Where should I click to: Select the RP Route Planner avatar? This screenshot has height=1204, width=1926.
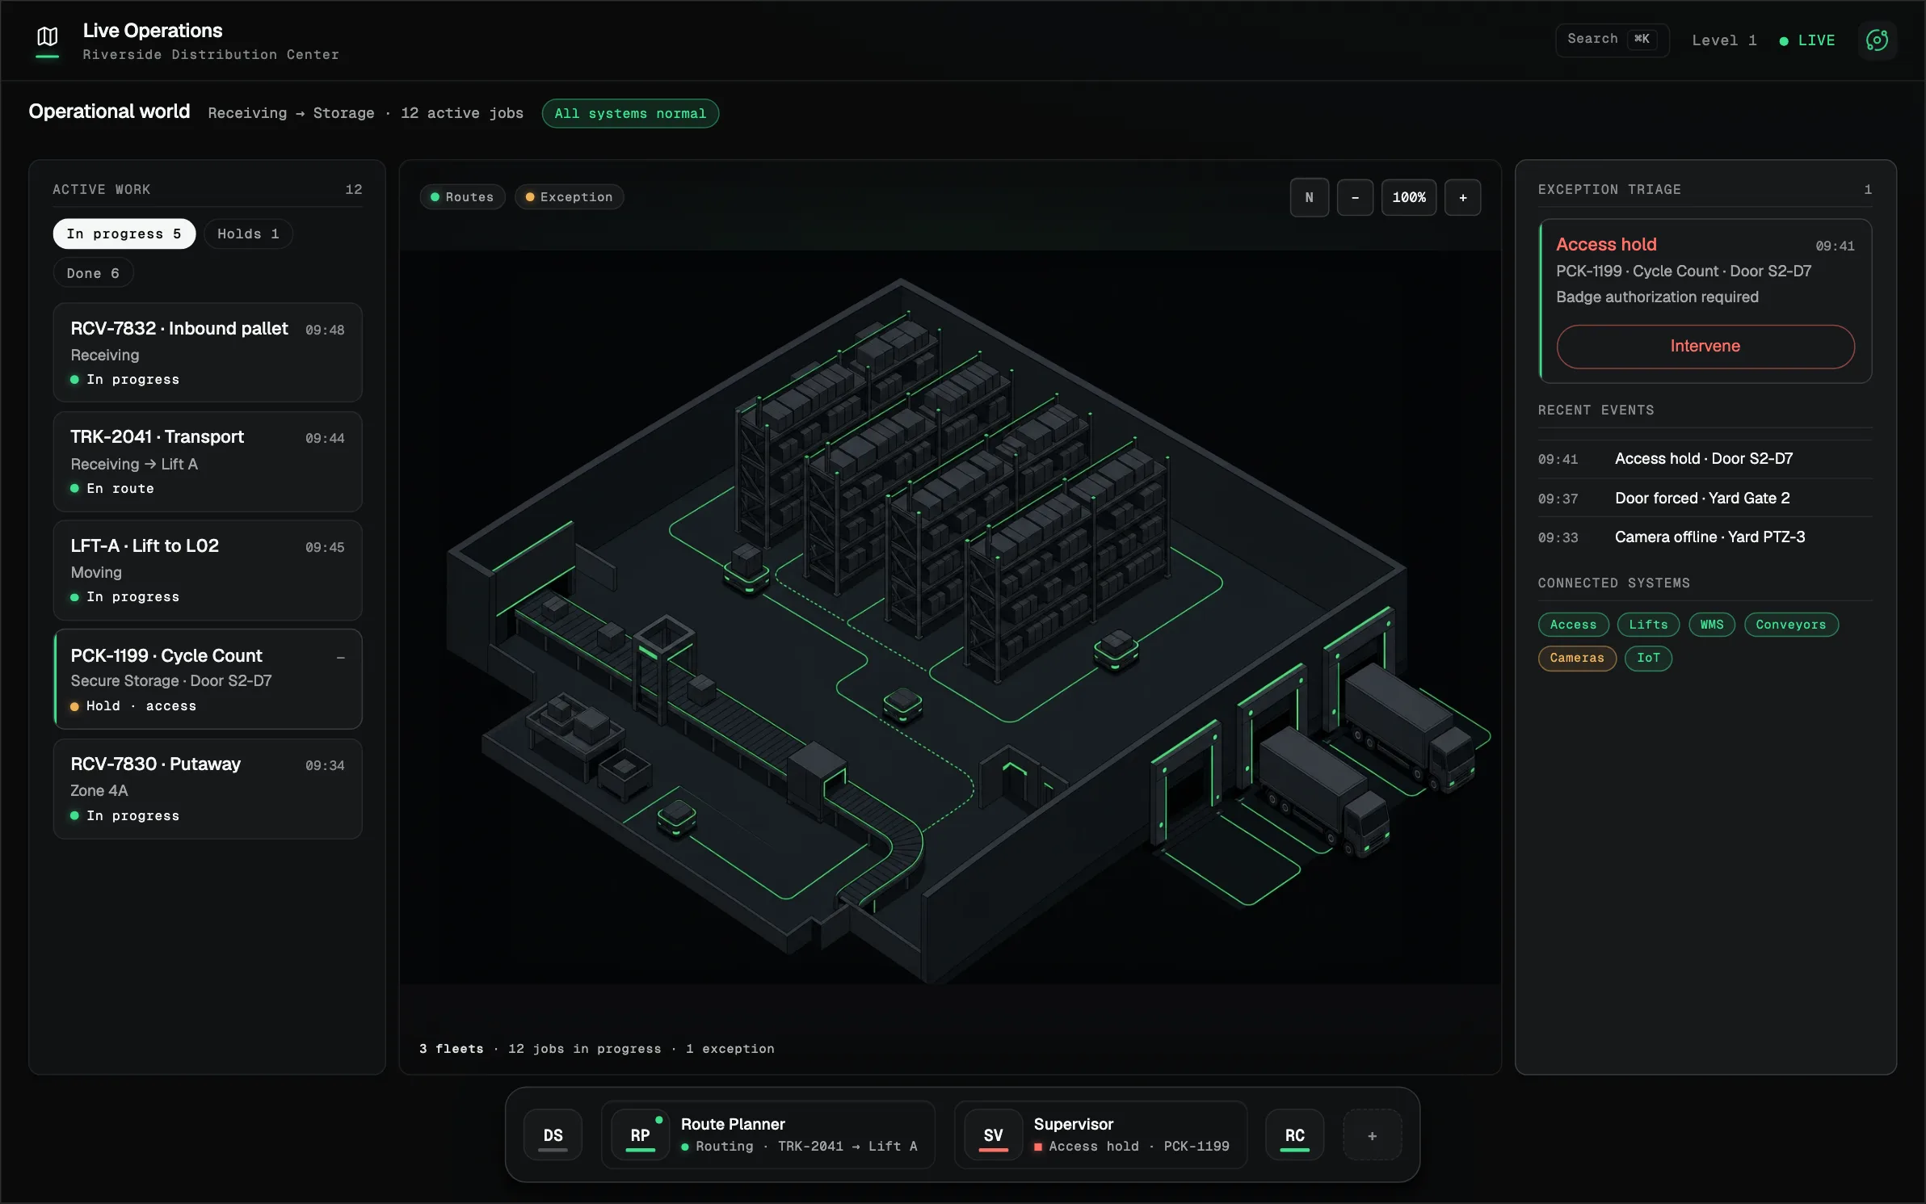click(x=641, y=1135)
